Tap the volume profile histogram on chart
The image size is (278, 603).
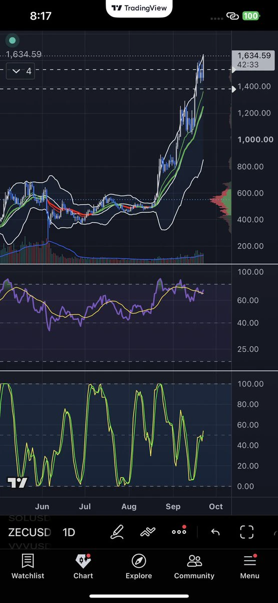(221, 201)
